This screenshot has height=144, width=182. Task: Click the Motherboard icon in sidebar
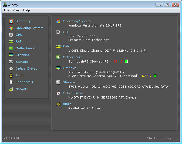(11, 48)
